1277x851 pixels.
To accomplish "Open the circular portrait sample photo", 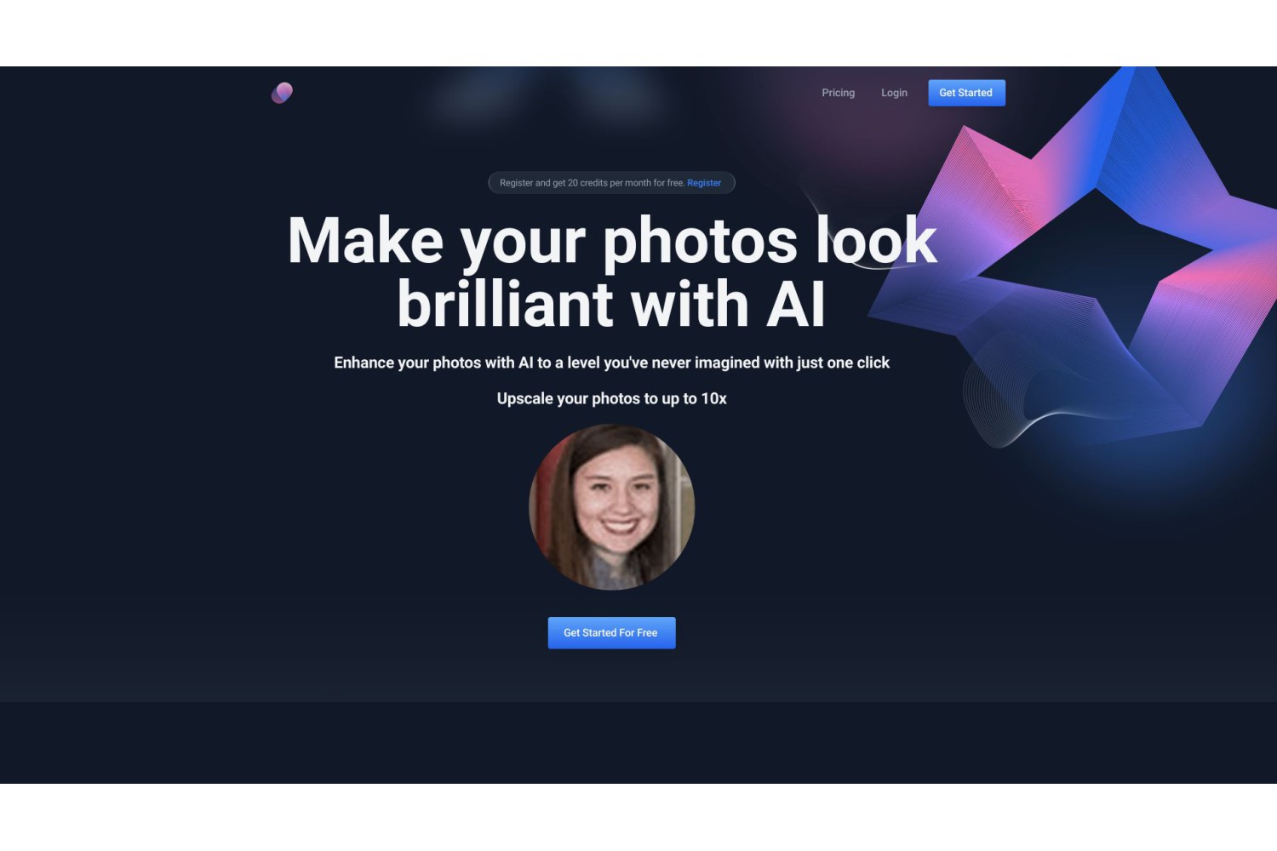I will [x=612, y=507].
